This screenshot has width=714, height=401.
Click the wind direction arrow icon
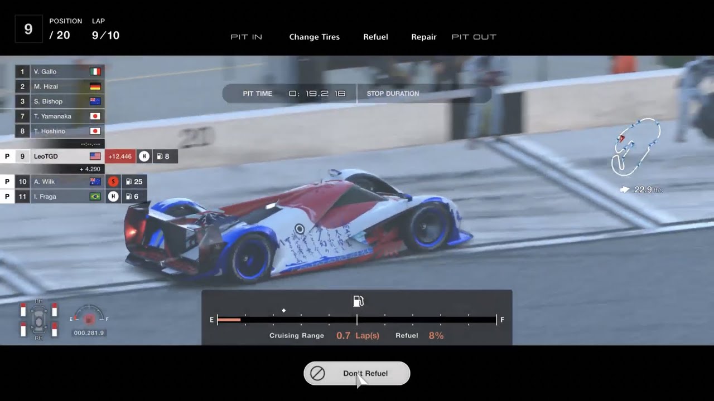click(625, 190)
